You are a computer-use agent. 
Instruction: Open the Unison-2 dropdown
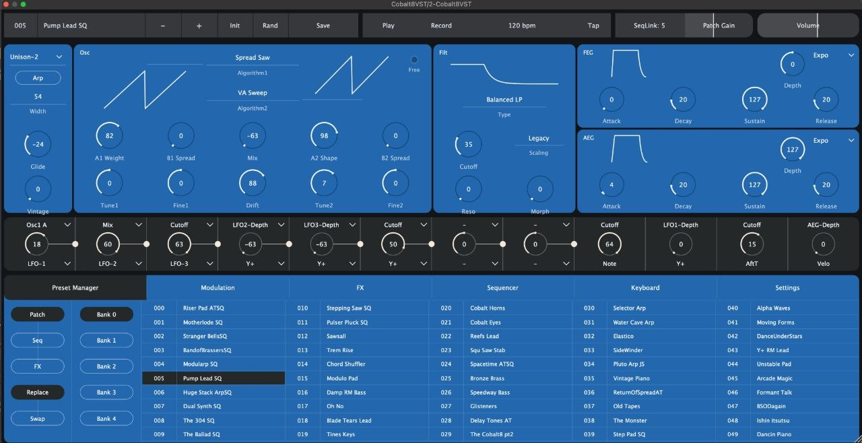37,57
